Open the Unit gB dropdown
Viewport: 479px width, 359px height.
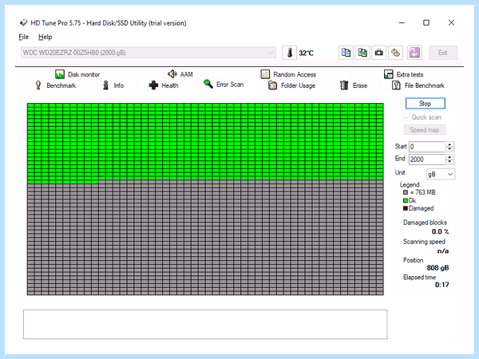441,174
